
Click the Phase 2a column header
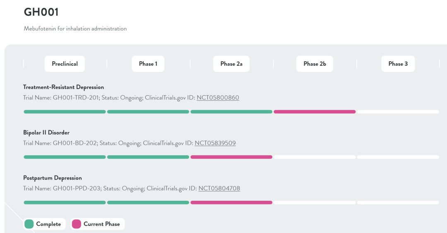pos(231,64)
